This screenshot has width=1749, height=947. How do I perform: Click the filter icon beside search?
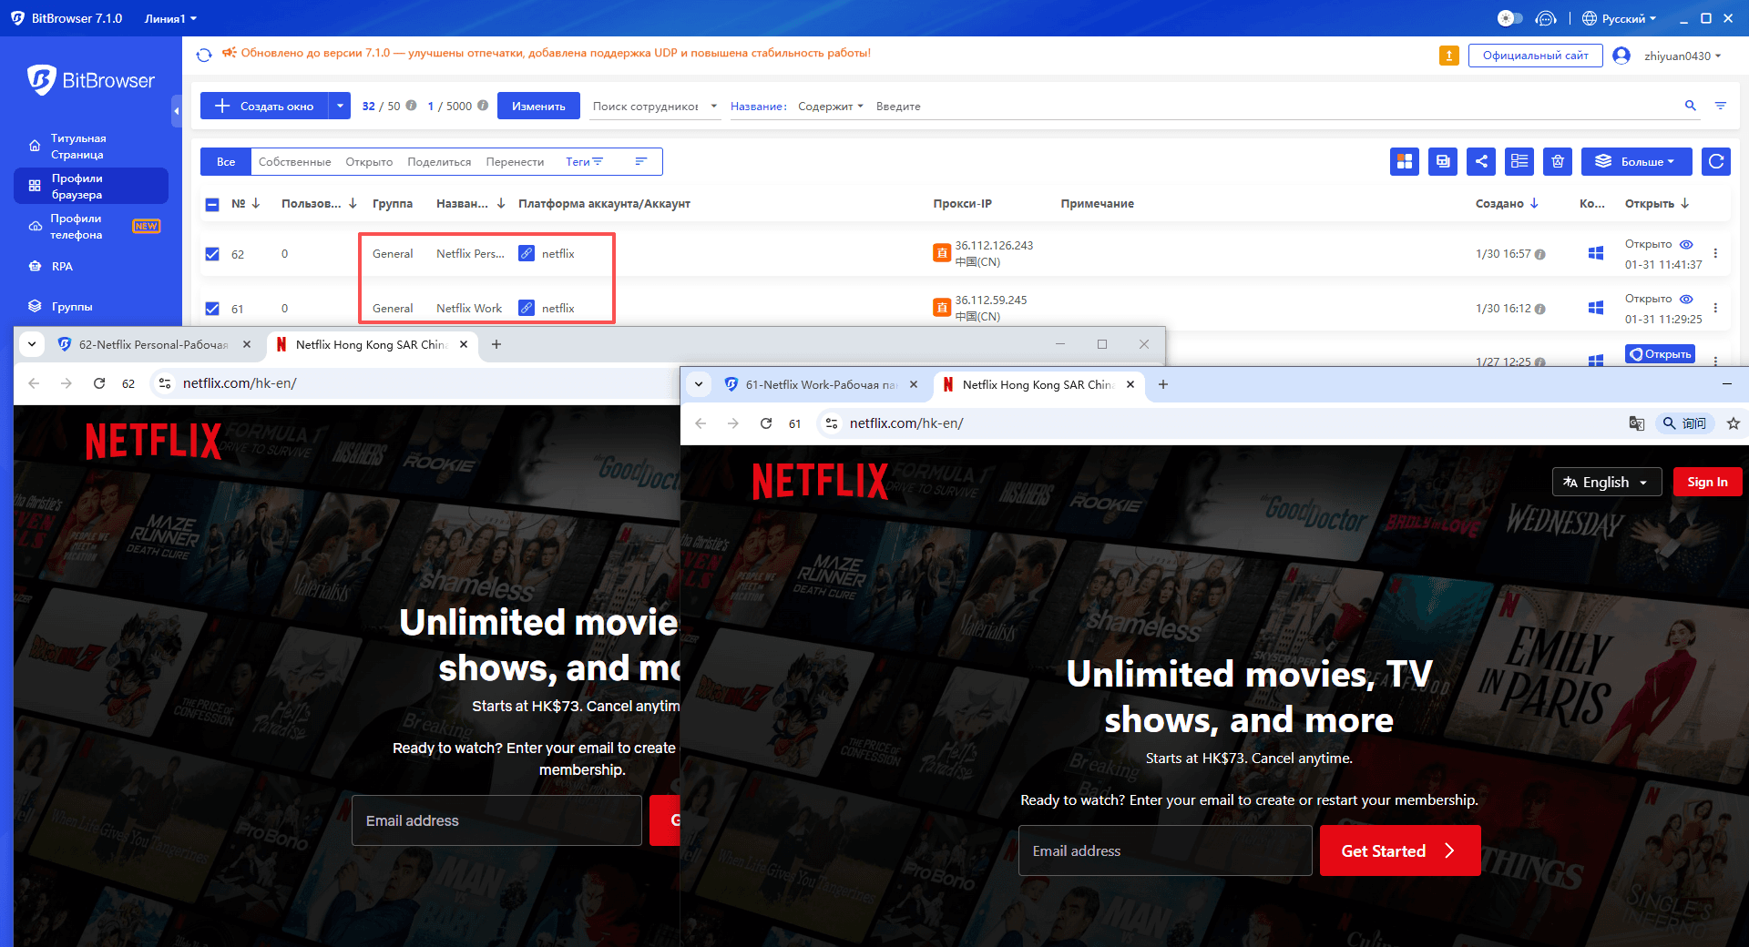click(x=1721, y=106)
